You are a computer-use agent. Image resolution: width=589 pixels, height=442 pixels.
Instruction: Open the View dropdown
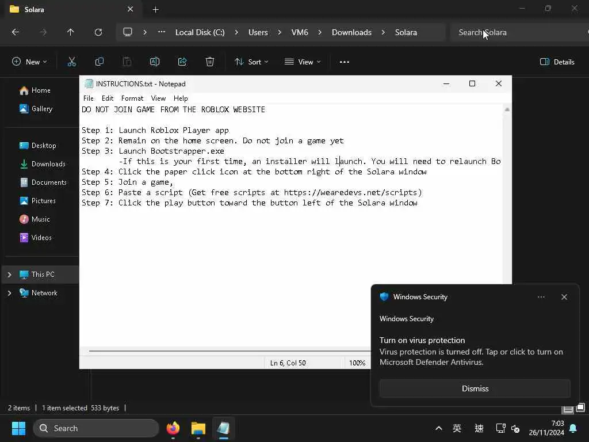(303, 62)
